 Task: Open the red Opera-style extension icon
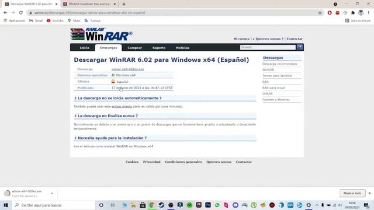pos(330,13)
